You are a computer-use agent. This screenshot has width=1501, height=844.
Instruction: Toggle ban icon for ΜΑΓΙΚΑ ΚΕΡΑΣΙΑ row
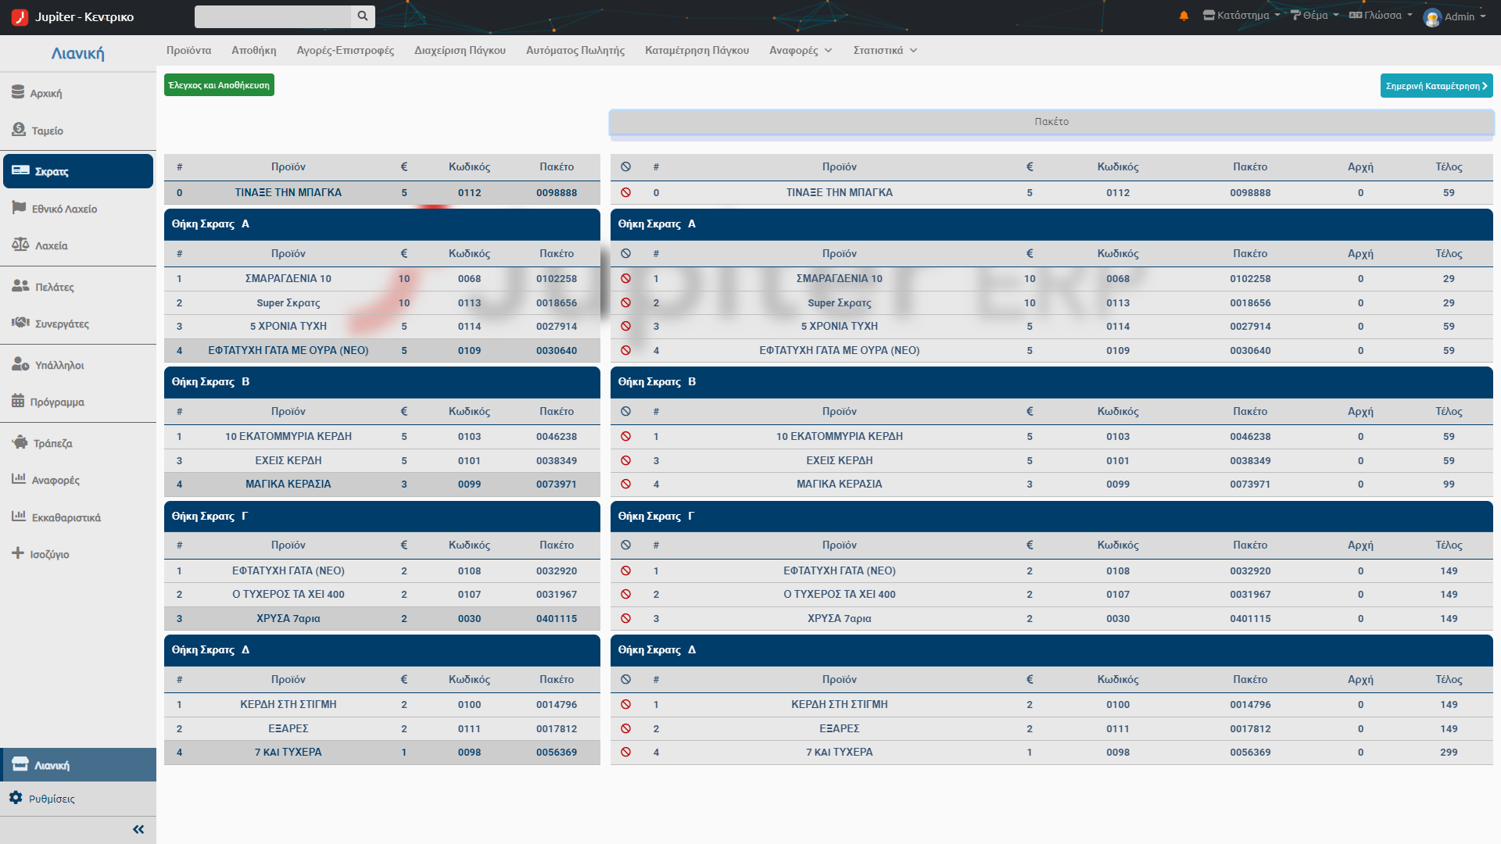click(625, 484)
